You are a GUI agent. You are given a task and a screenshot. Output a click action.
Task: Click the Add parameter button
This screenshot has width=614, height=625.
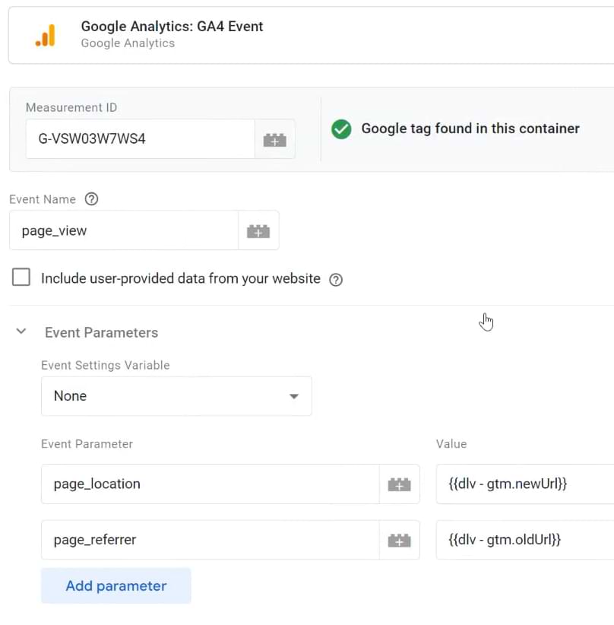pyautogui.click(x=116, y=585)
